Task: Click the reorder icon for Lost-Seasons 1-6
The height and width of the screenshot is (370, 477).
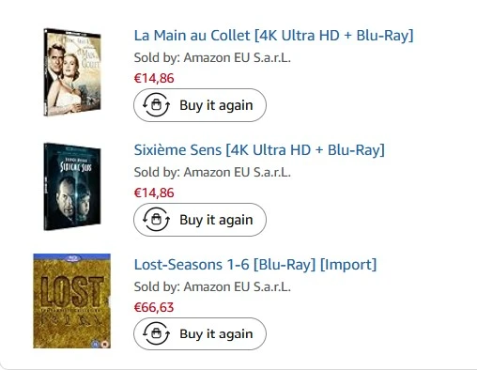Action: click(156, 333)
